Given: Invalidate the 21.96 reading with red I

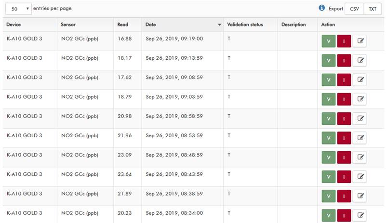Looking at the screenshot, I should pyautogui.click(x=344, y=138).
